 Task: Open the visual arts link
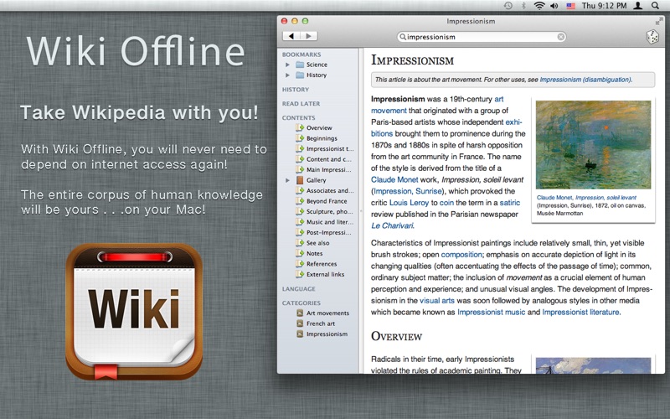(437, 301)
